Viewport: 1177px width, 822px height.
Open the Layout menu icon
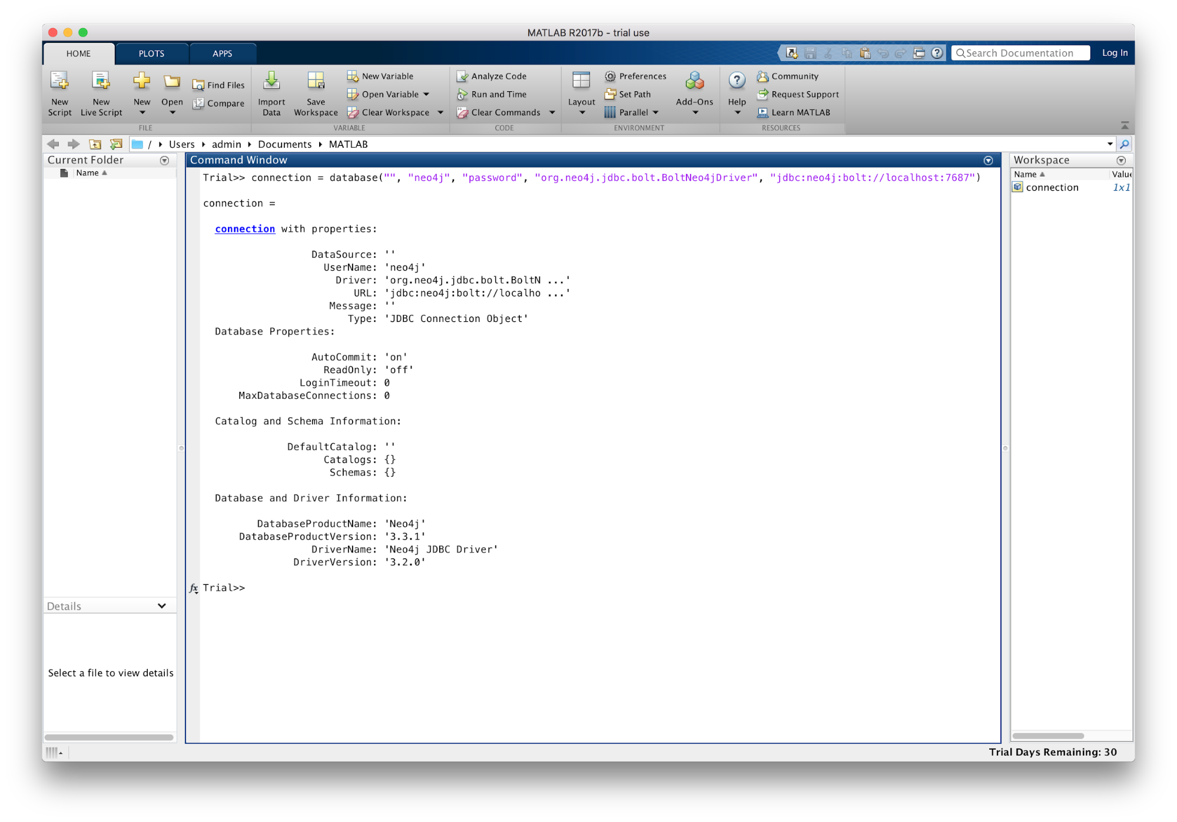click(x=581, y=81)
